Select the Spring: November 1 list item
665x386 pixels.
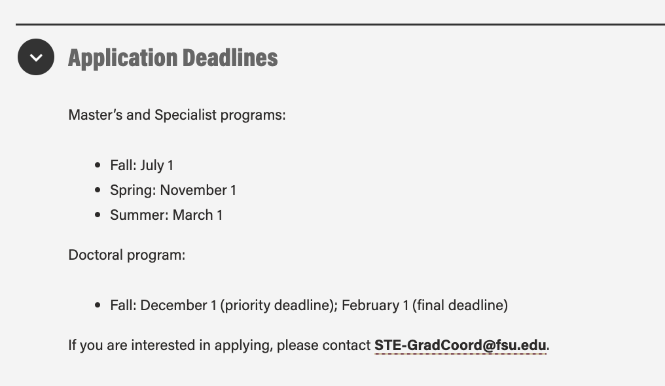tap(173, 190)
